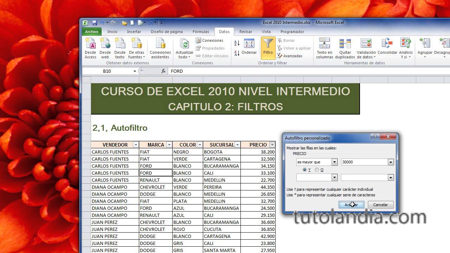Select the PEREIRA sucursal cell

tap(222, 187)
